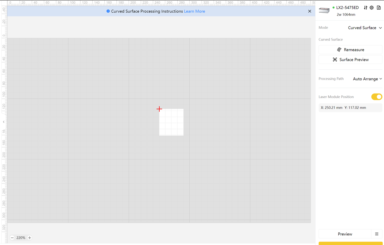Zoom in with the plus icon
The width and height of the screenshot is (384, 245).
30,238
